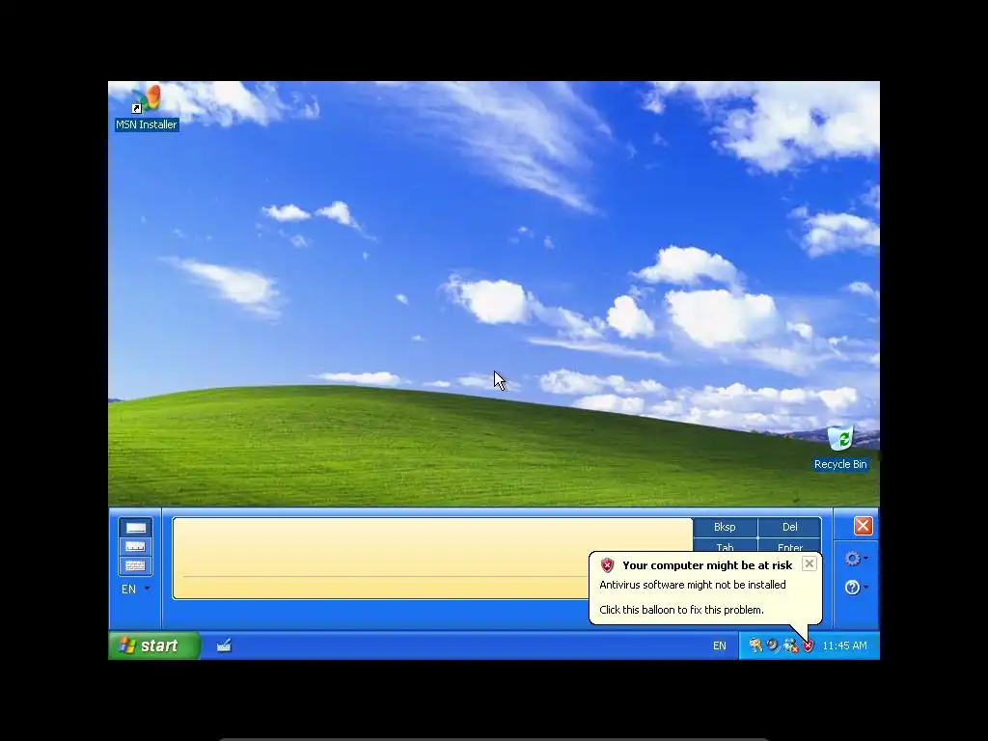The image size is (988, 741).
Task: Click "Antivirus software might not be installed" text
Action: point(693,585)
